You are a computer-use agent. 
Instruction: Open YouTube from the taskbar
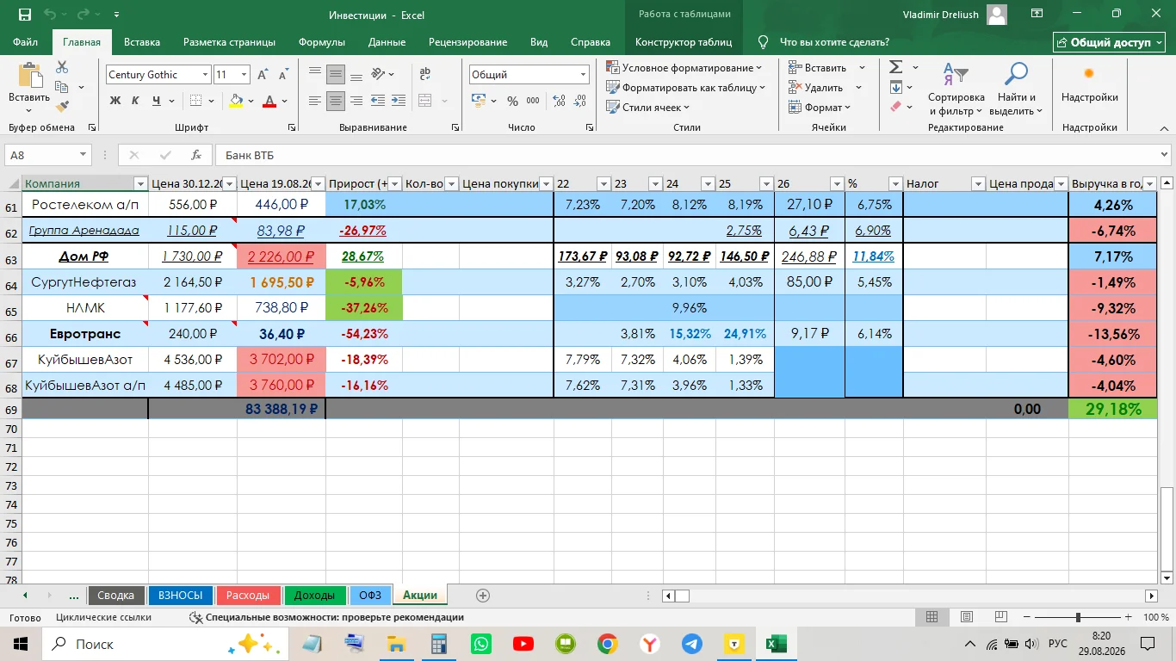[523, 644]
